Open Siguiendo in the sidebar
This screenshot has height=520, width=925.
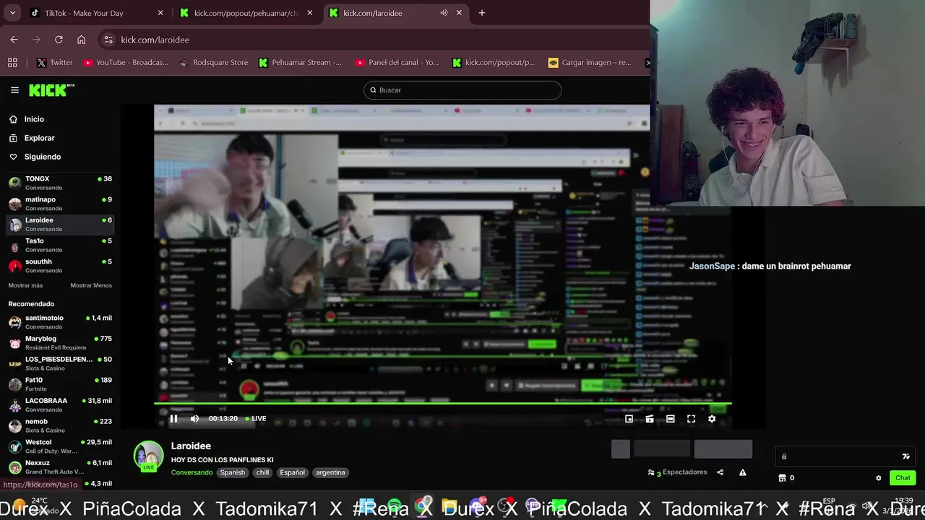[42, 157]
